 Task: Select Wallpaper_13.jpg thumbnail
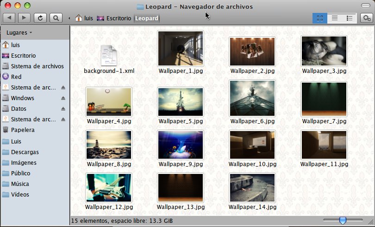[x=181, y=188]
